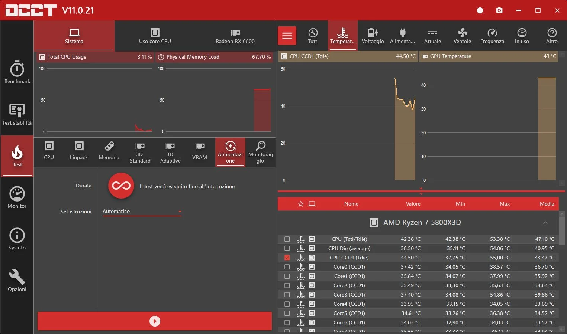Select the Test flame icon in the sidebar
This screenshot has height=334, width=567.
[x=17, y=156]
